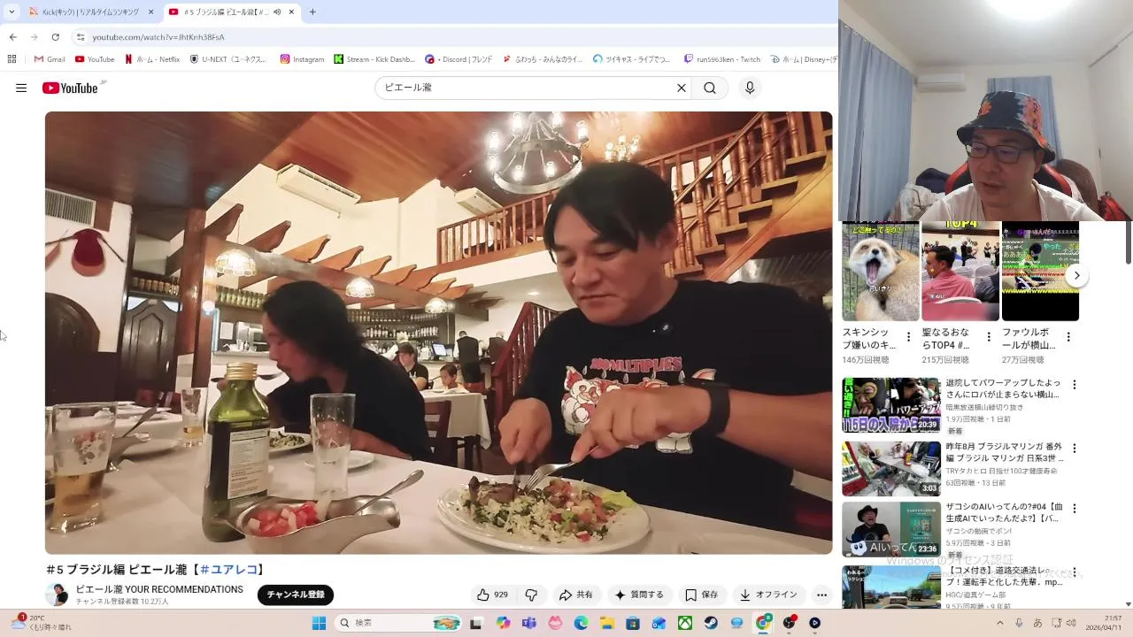Open the ピエール瀧 channel avatar
The height and width of the screenshot is (637, 1133).
[58, 595]
